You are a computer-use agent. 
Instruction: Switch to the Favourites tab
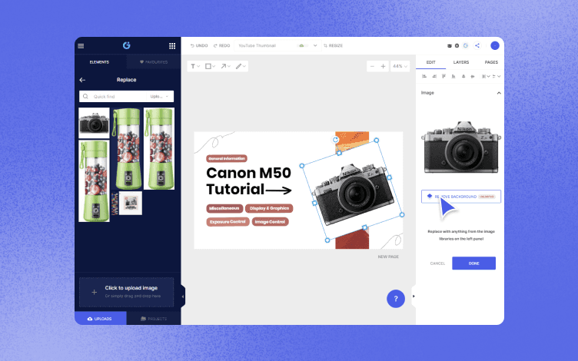154,62
